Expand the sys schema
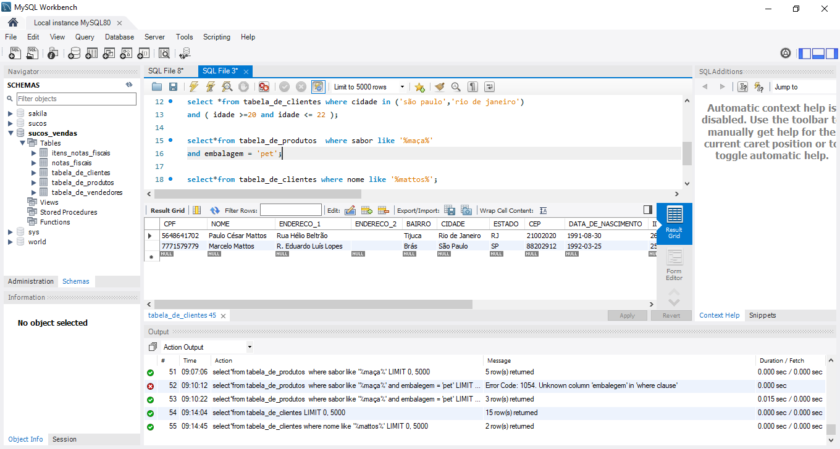The image size is (840, 449). [x=10, y=232]
